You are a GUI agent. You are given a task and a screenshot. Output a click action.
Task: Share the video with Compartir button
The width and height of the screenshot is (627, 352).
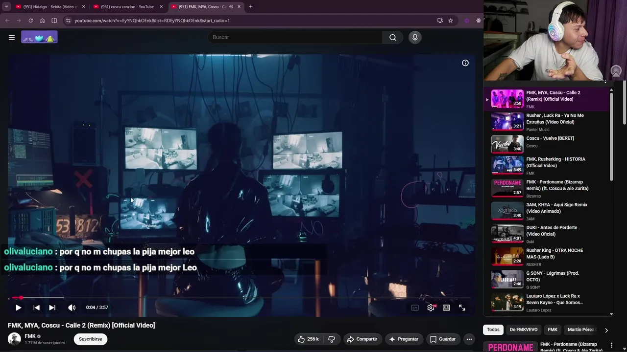tap(362, 339)
